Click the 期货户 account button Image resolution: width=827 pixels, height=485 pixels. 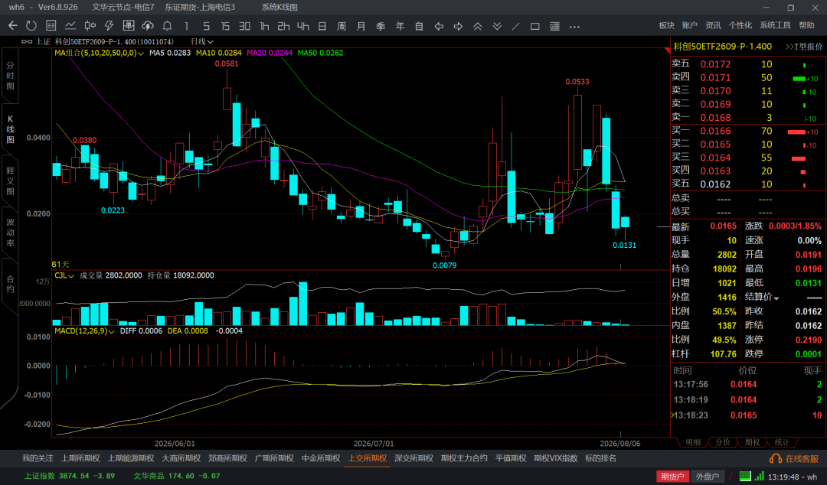click(672, 476)
